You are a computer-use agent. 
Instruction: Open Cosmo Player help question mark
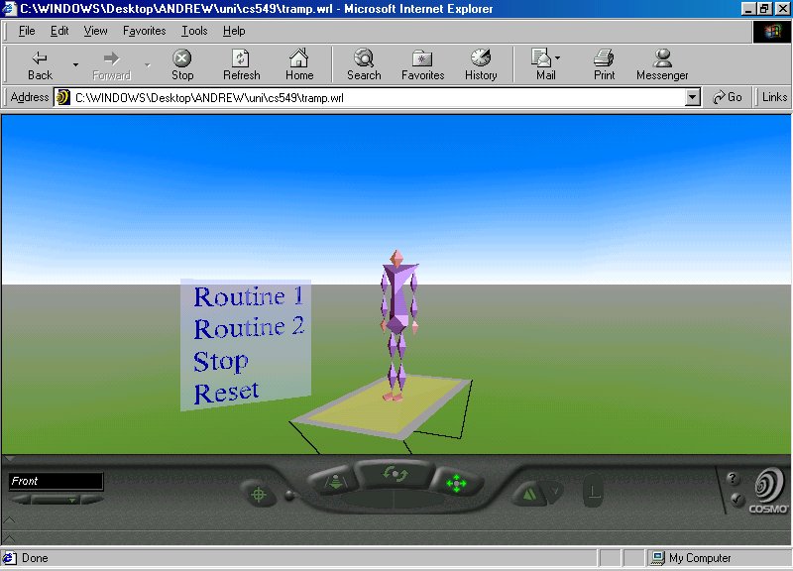(x=733, y=478)
